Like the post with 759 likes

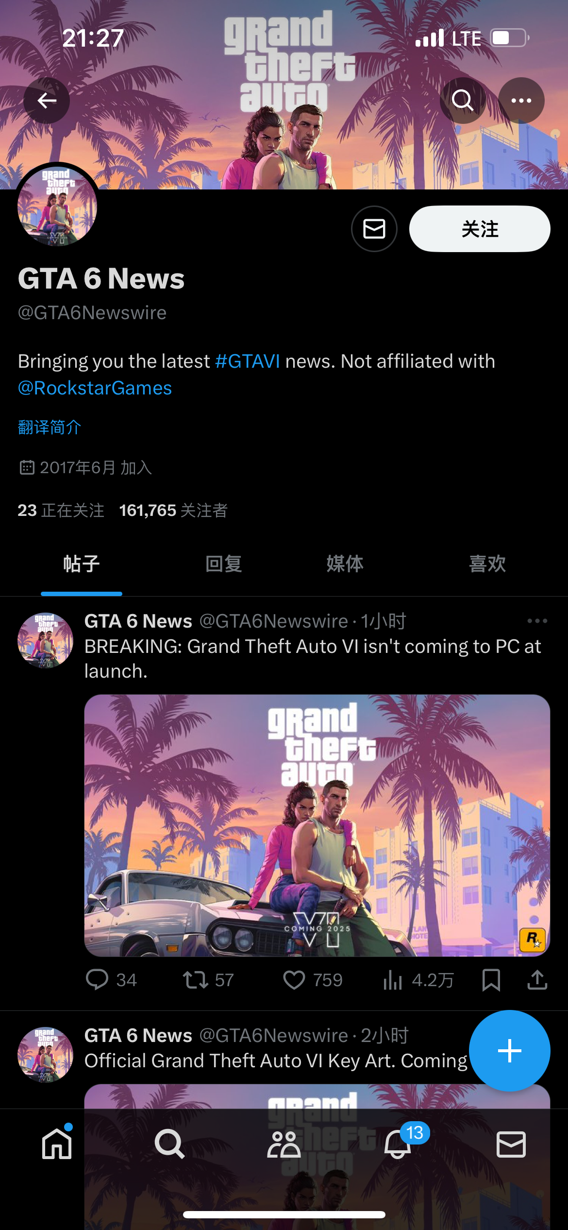[313, 980]
